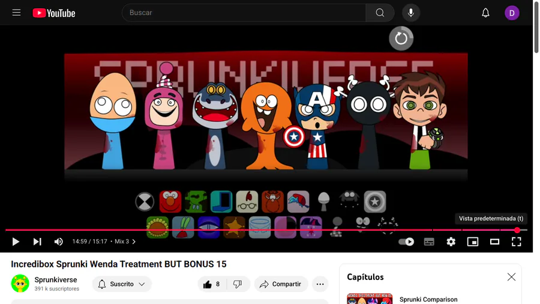The image size is (540, 304).
Task: Select the gold star character icon
Action: click(234, 227)
